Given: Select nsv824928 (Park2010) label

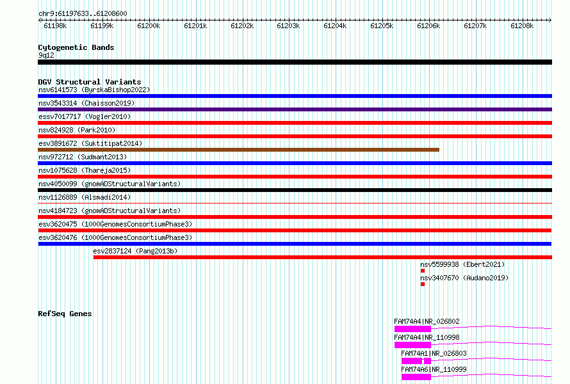Looking at the screenshot, I should coord(77,130).
